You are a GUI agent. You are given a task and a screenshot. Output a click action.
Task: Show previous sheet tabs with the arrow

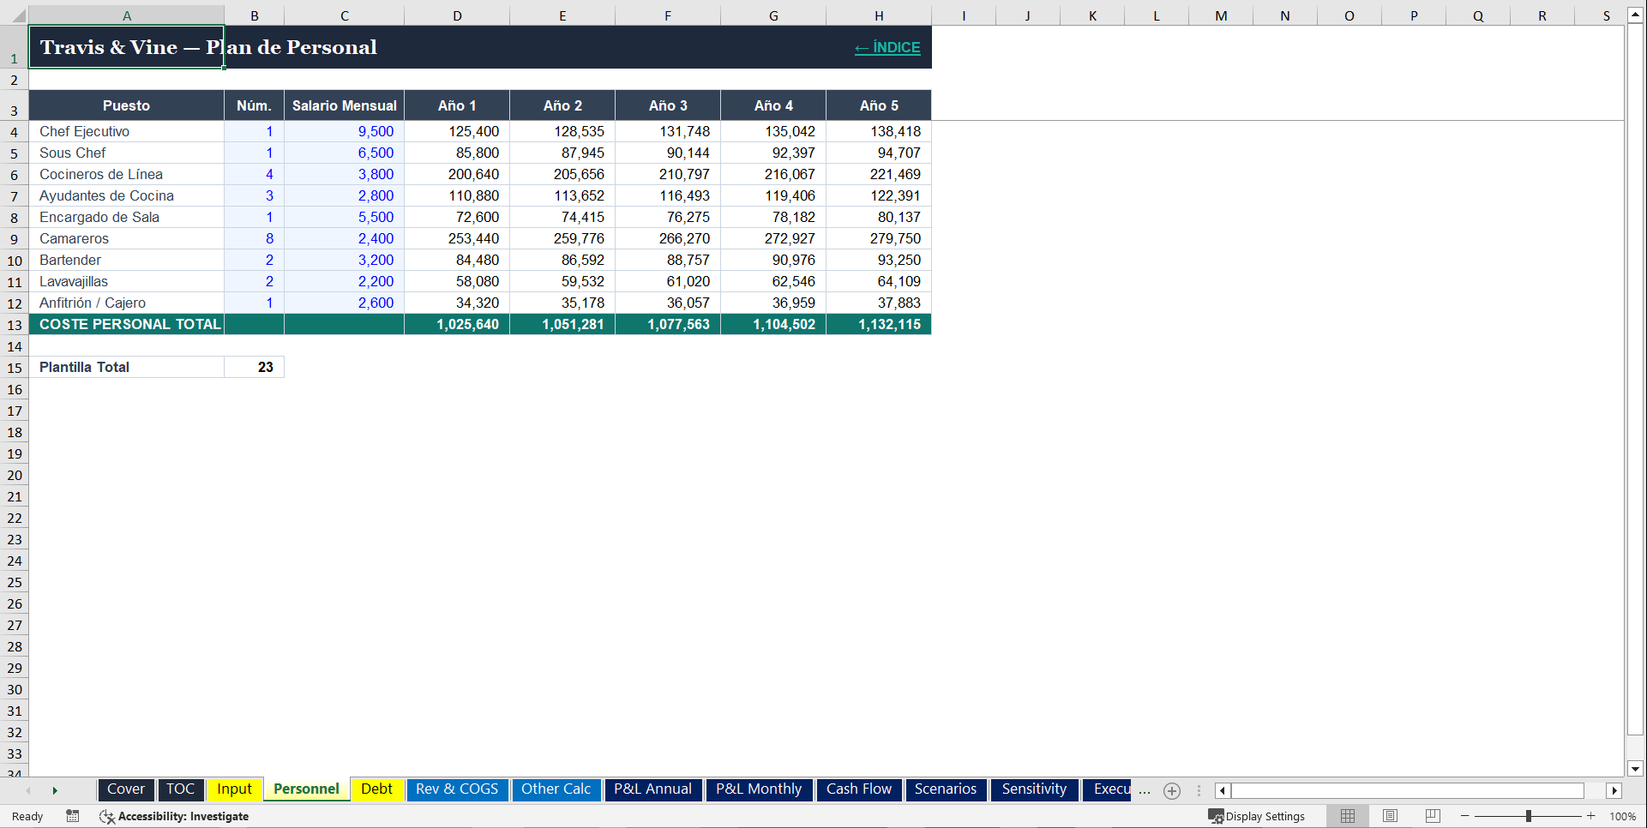[28, 790]
